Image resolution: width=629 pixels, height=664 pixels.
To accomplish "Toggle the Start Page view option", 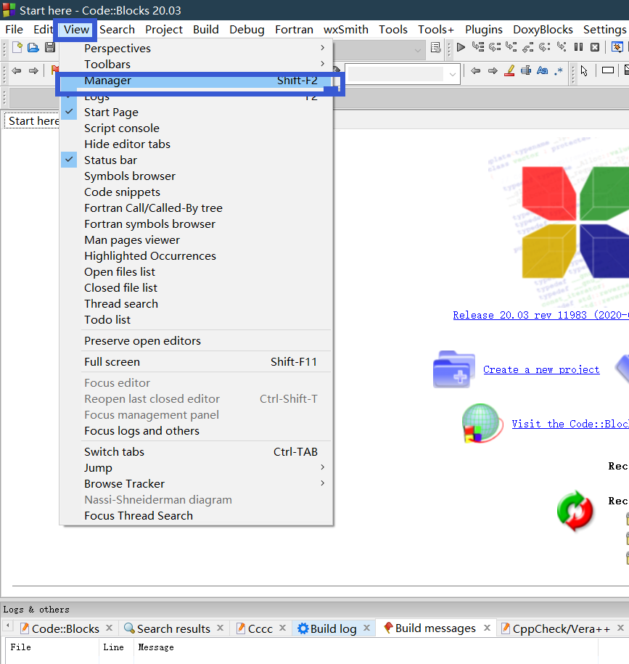I will [196, 112].
